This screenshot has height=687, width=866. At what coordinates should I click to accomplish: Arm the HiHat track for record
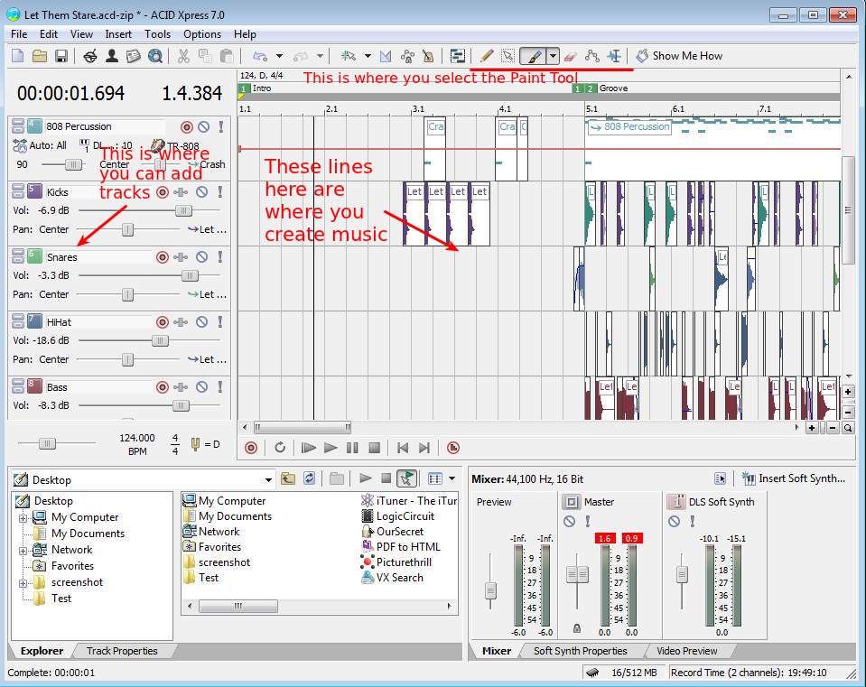click(x=163, y=322)
